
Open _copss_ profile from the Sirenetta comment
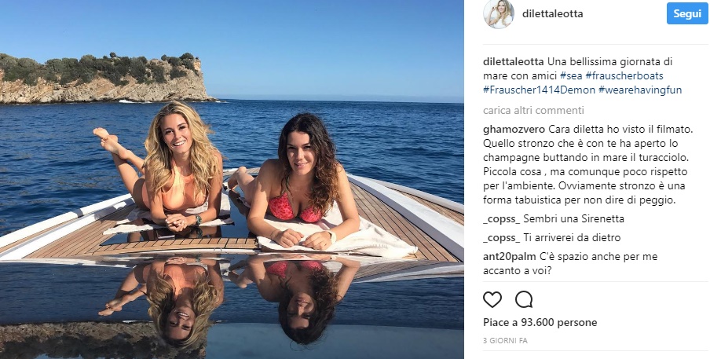pyautogui.click(x=501, y=219)
